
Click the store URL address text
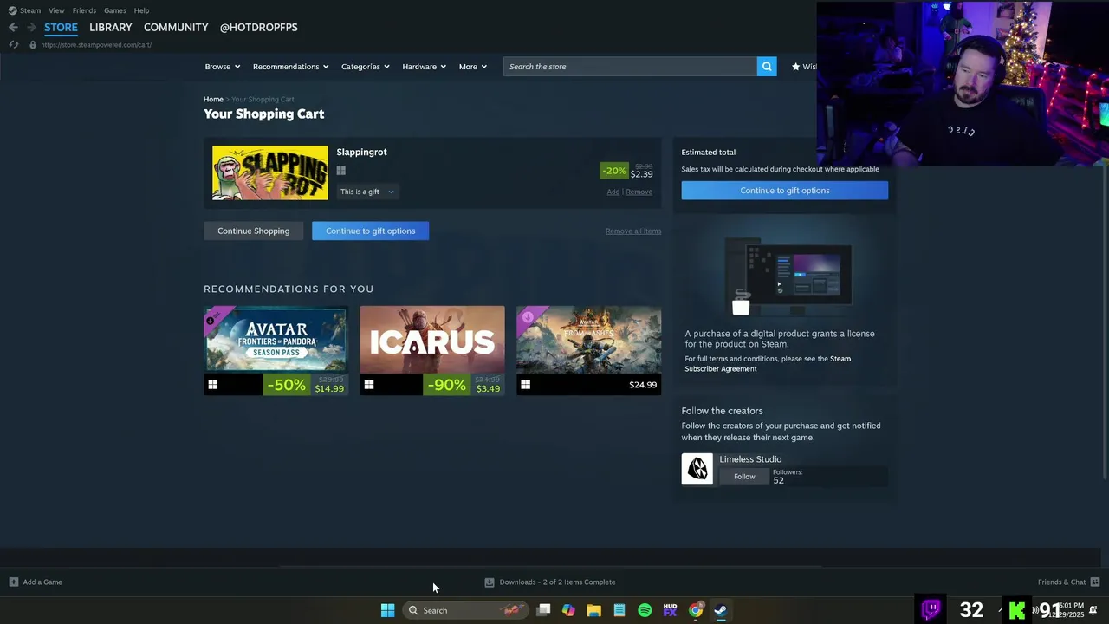[96, 44]
